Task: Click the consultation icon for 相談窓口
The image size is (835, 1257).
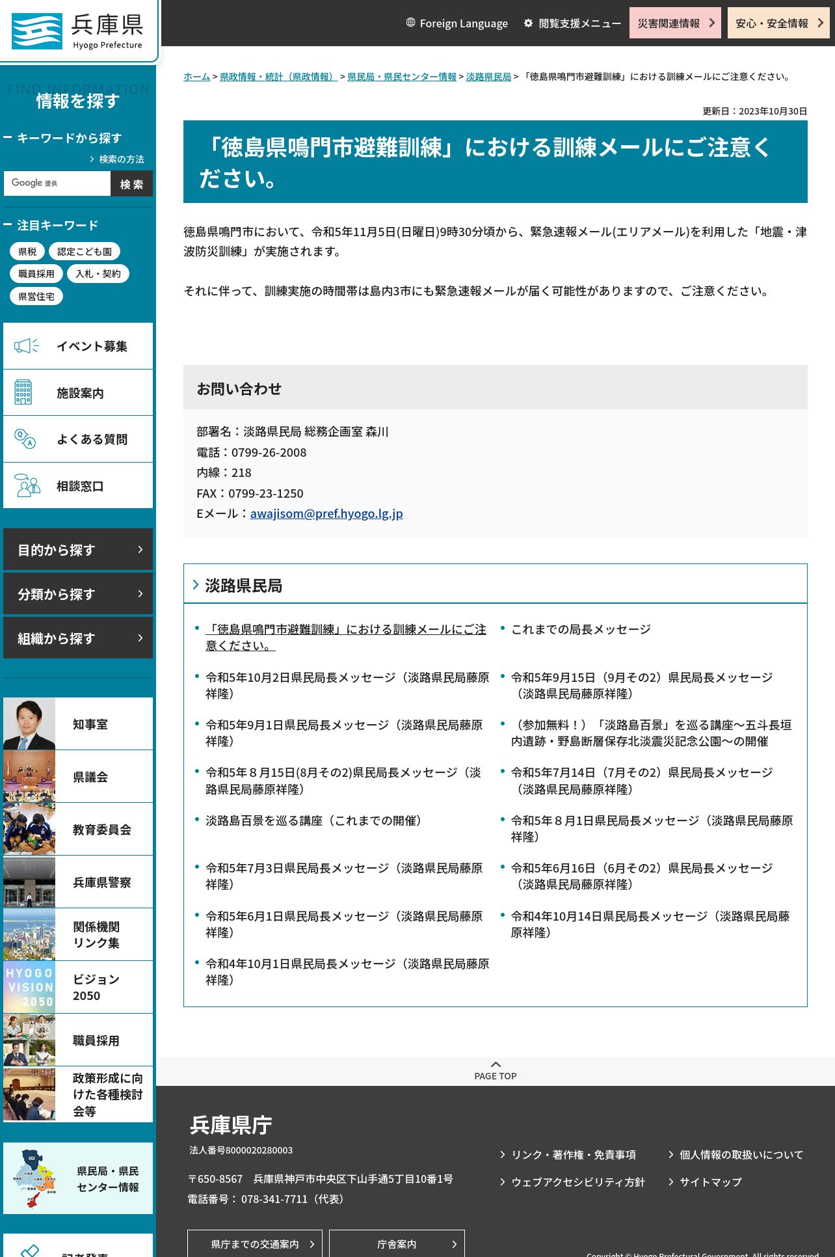Action: point(27,485)
